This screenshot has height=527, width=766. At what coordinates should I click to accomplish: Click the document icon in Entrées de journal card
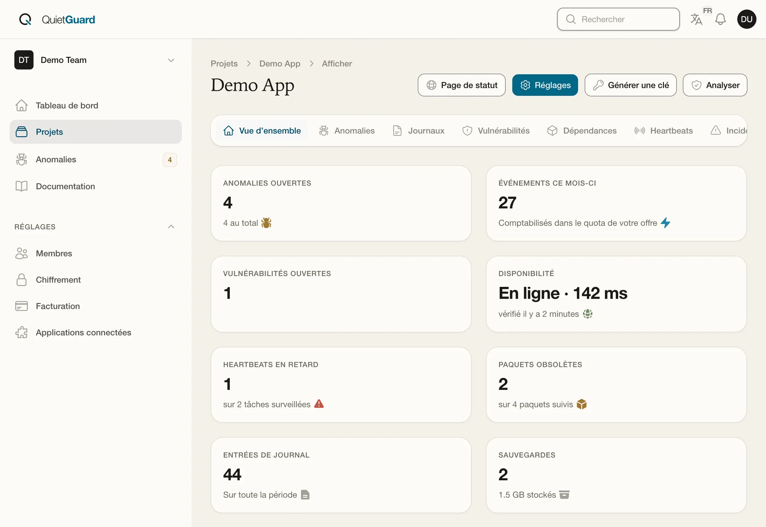point(305,495)
